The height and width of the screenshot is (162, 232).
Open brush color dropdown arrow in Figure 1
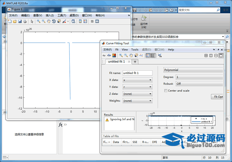(68, 21)
